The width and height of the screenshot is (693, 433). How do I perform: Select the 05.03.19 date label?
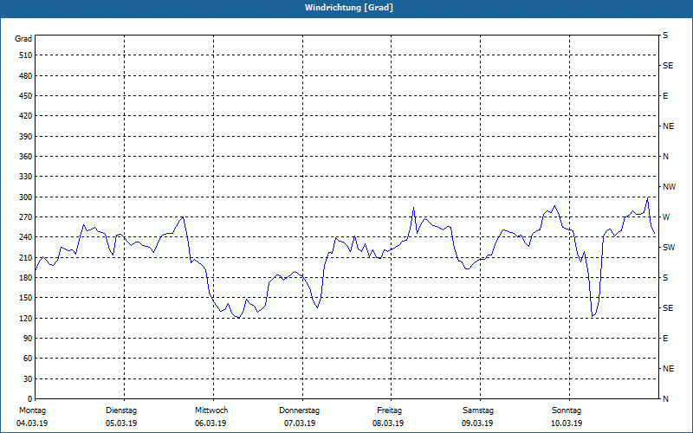pos(121,423)
